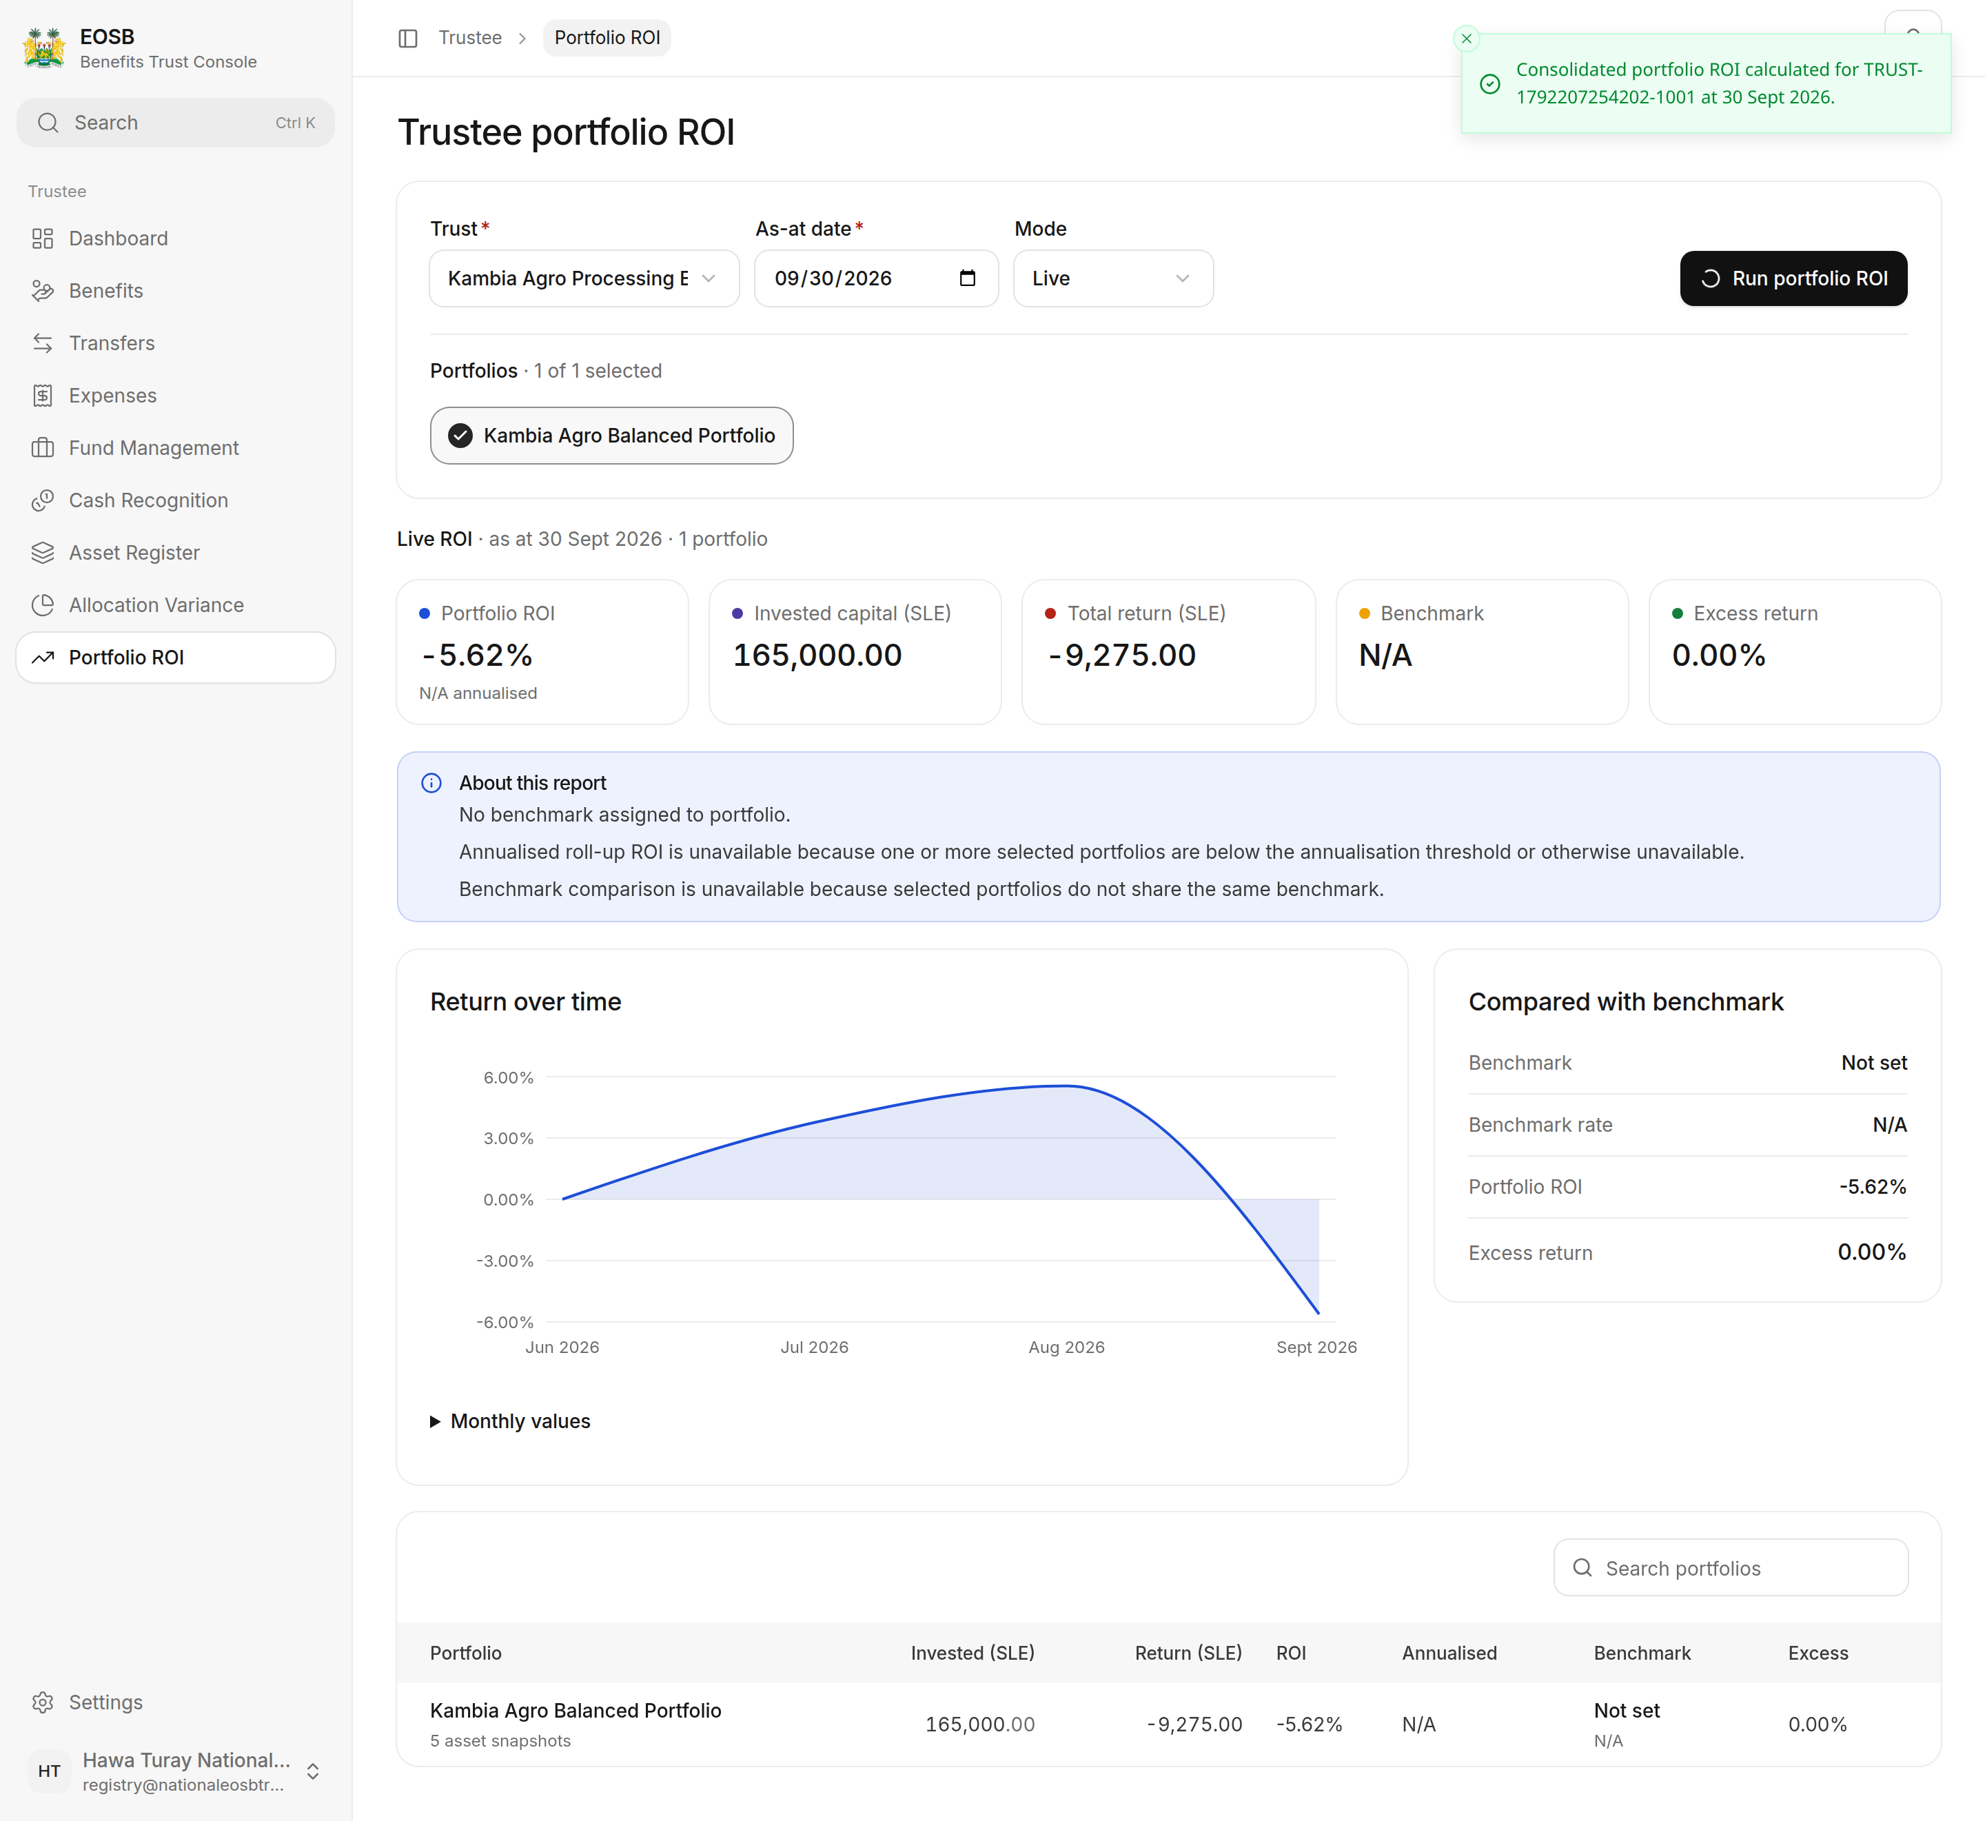Click Trustee breadcrumb link
The width and height of the screenshot is (1985, 1821).
[470, 39]
